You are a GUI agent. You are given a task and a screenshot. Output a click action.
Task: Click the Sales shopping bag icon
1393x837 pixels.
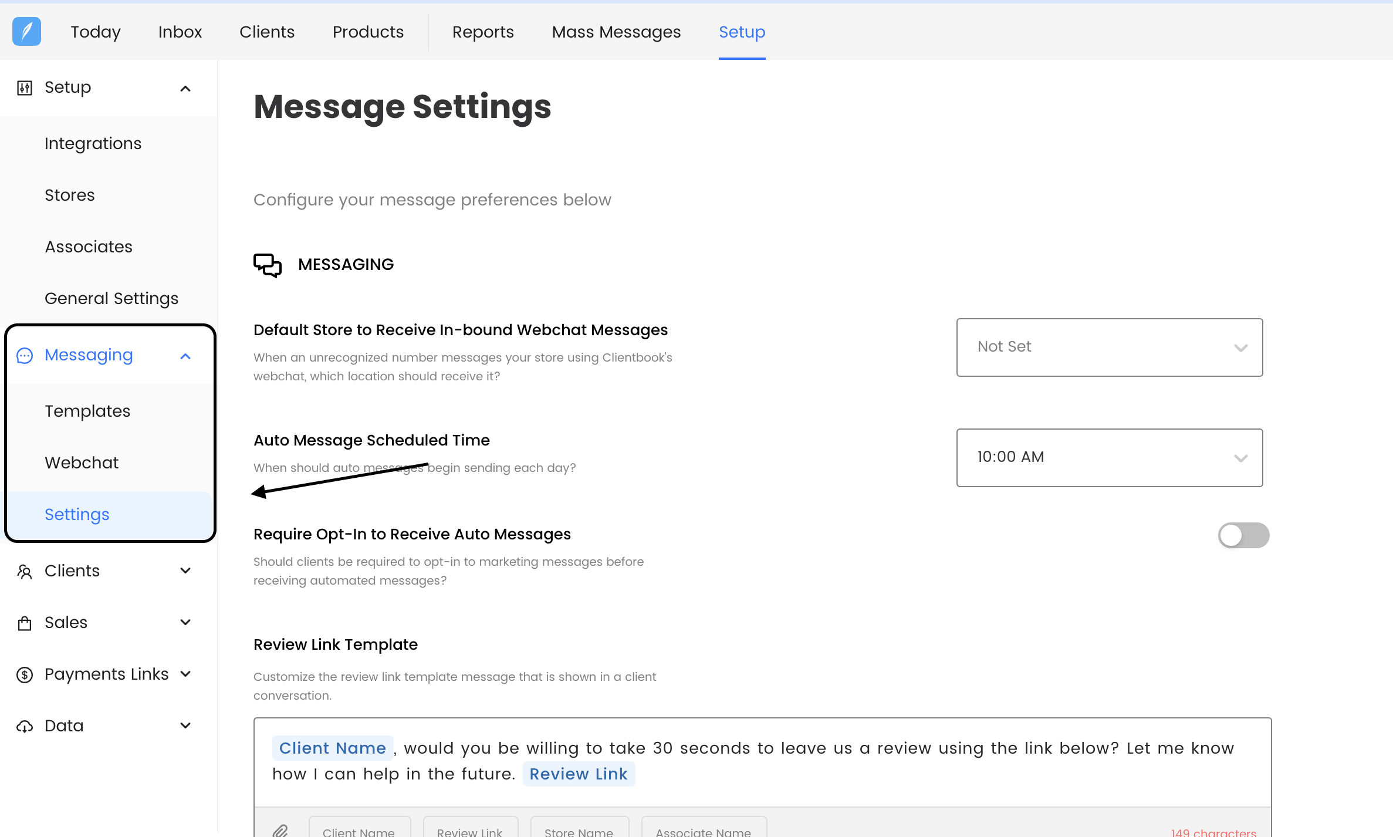point(24,623)
